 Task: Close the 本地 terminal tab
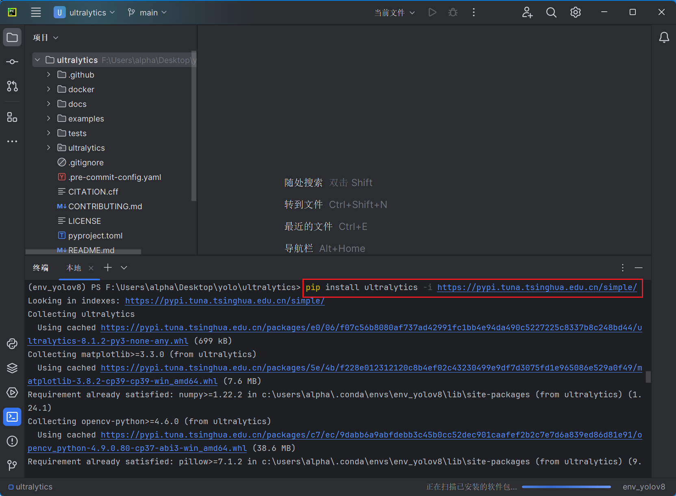click(91, 268)
